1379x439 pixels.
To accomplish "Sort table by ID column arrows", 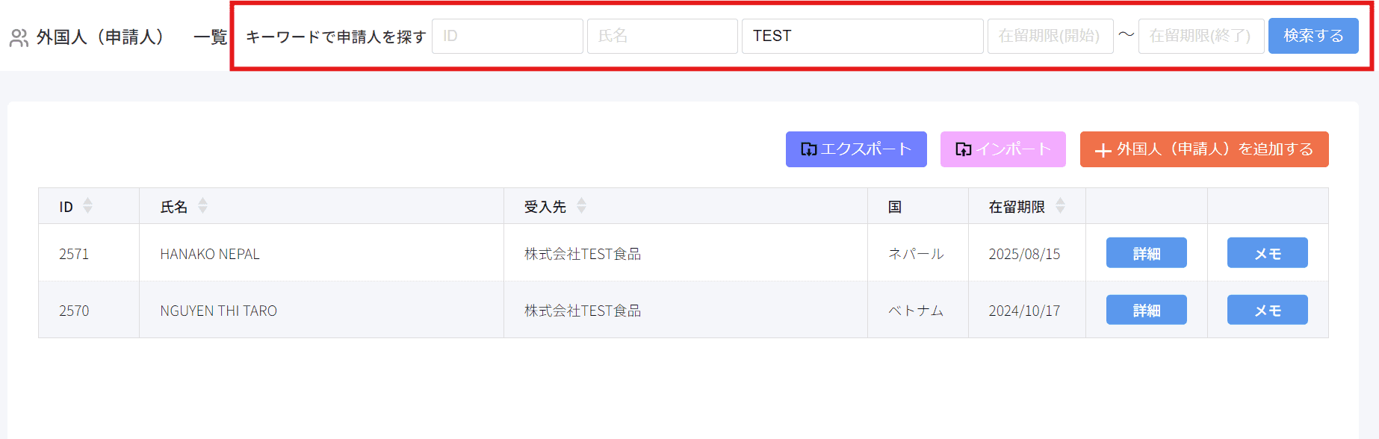I will pos(88,206).
